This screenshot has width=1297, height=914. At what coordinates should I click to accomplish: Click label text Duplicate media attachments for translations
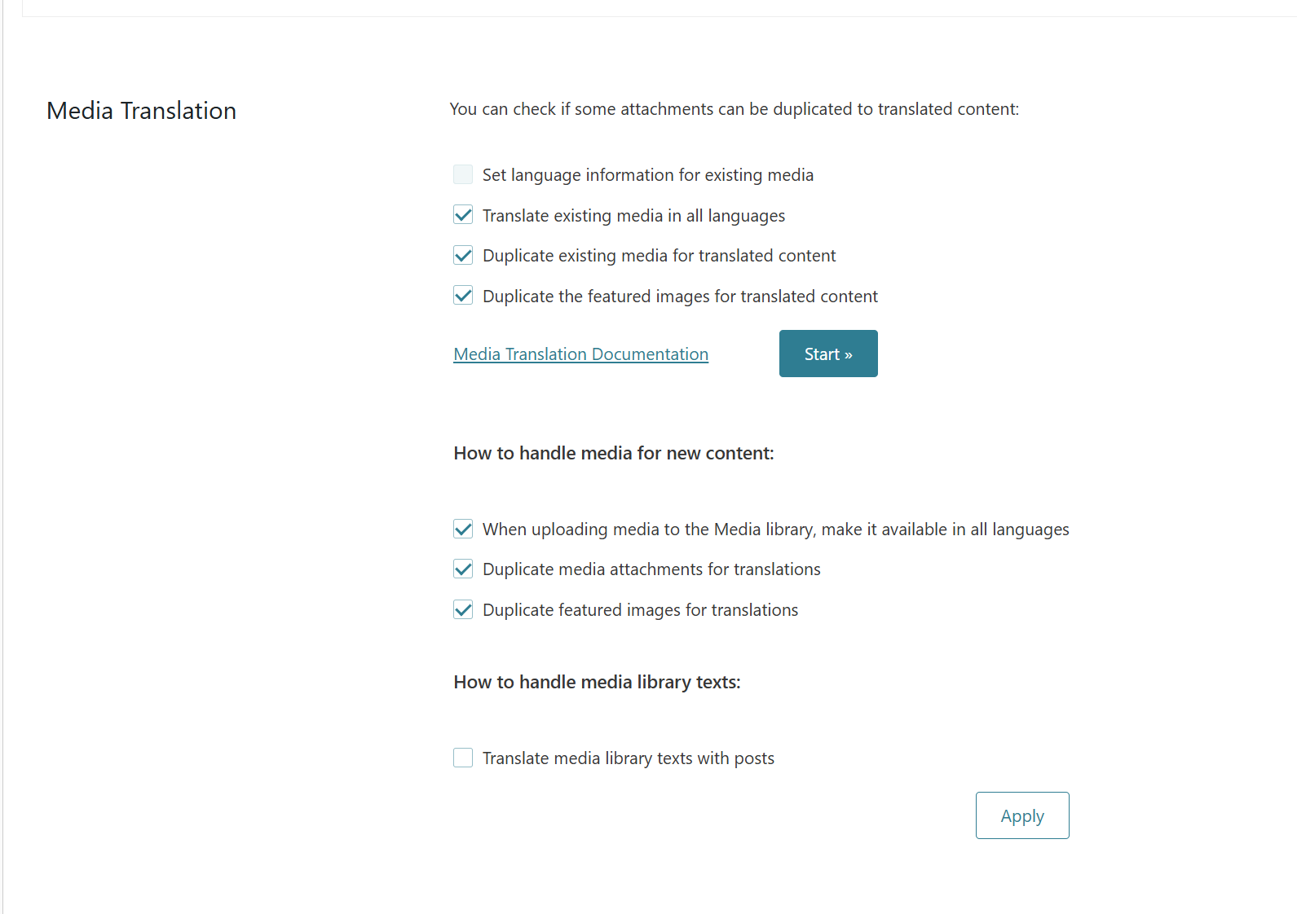651,569
